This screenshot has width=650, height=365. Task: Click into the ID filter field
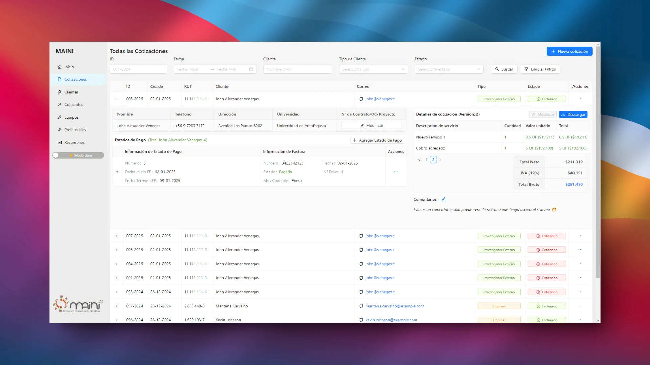(138, 69)
